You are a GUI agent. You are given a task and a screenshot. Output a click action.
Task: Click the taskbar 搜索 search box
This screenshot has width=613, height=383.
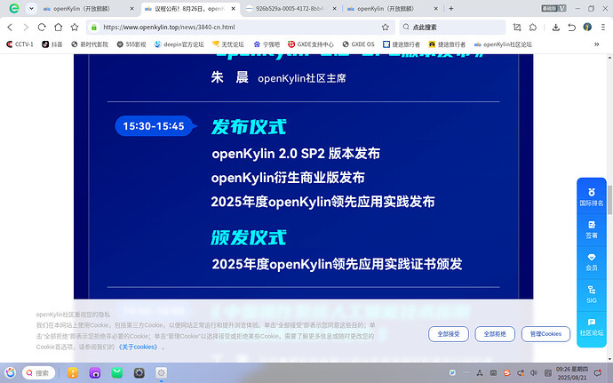click(x=38, y=373)
